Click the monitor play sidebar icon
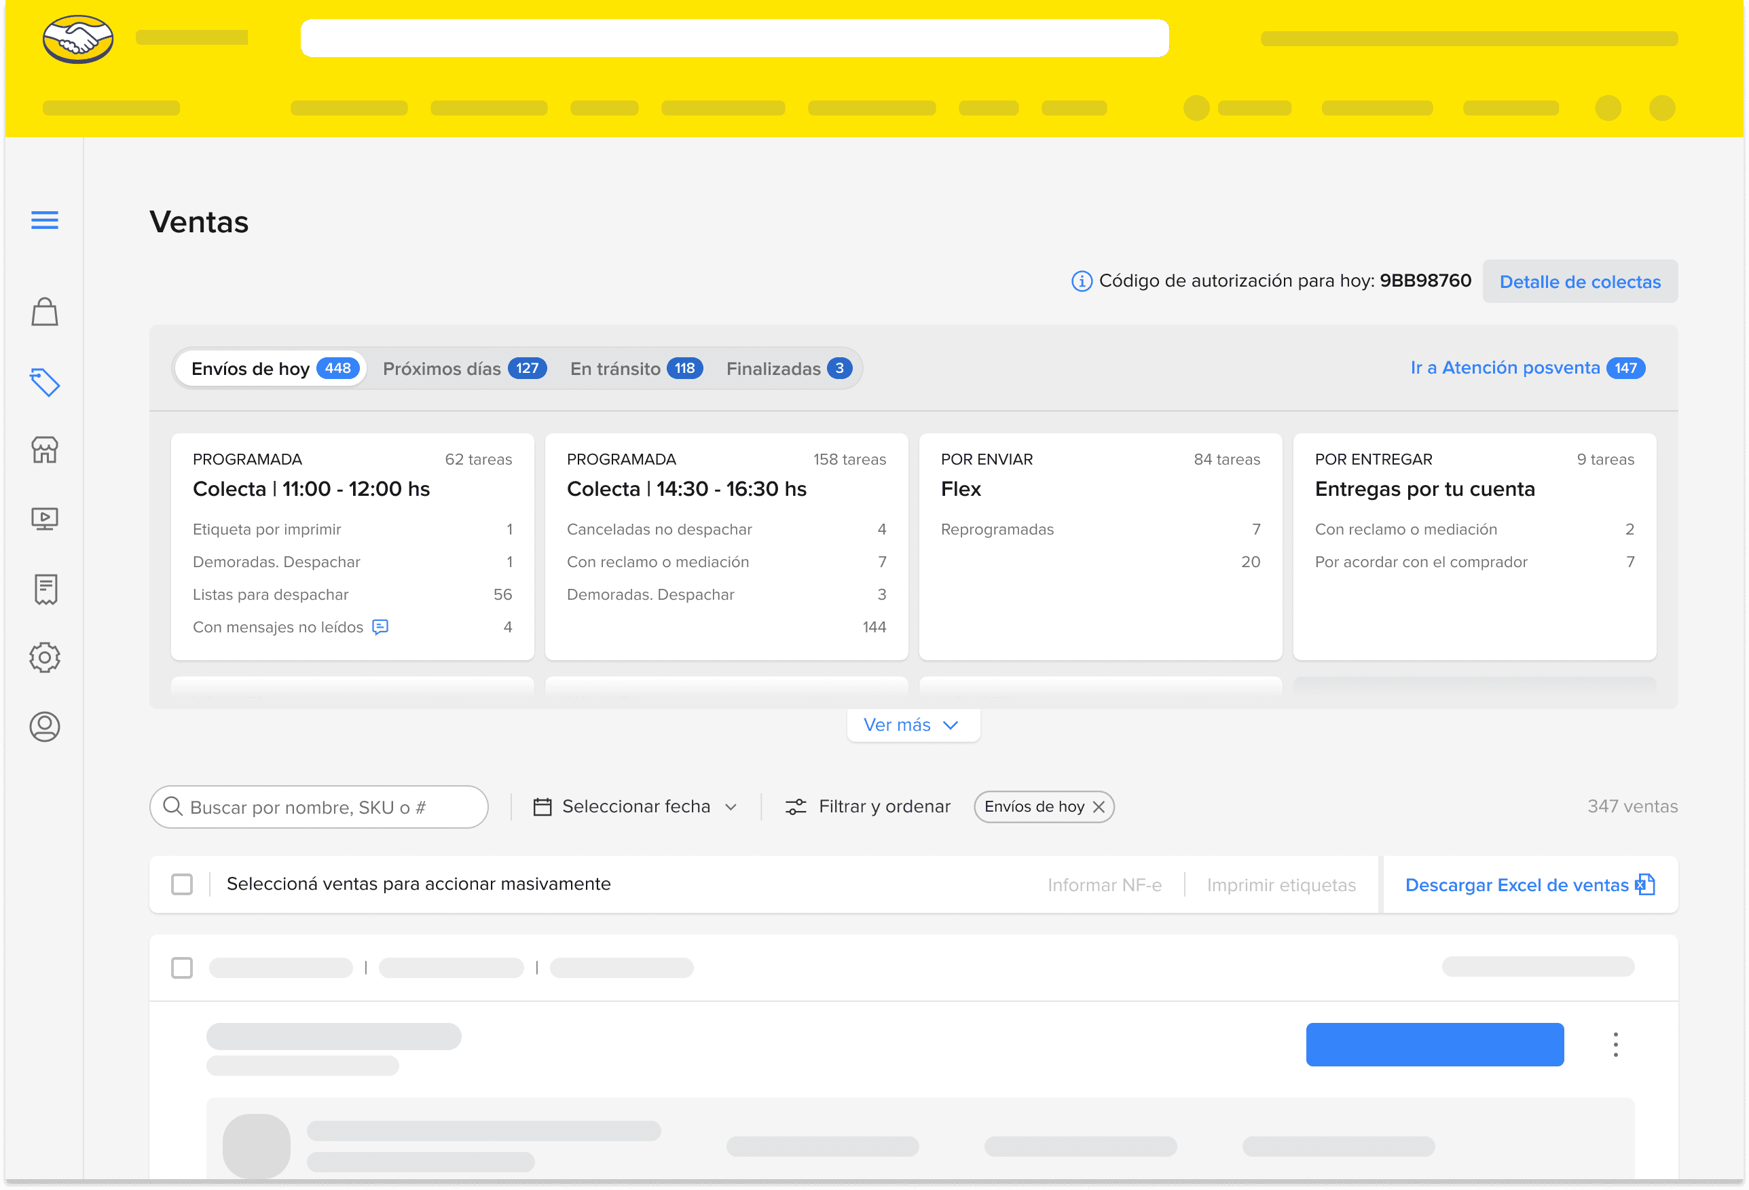Viewport: 1749px width, 1190px height. (44, 519)
